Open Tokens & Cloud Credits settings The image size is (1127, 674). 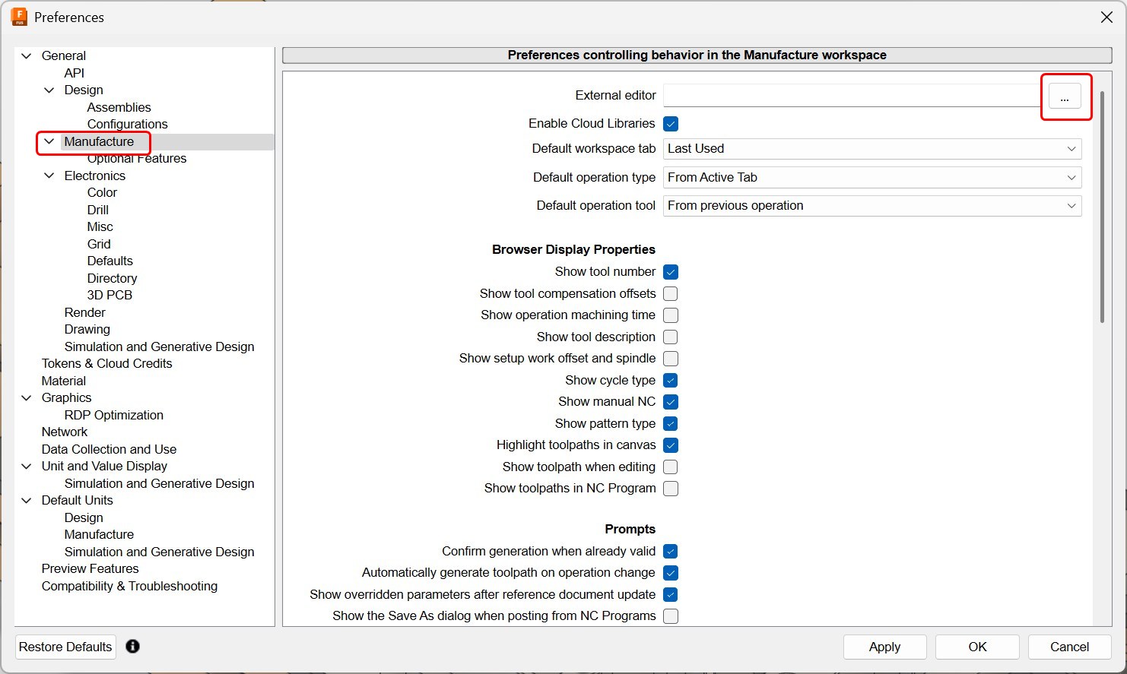pos(106,363)
